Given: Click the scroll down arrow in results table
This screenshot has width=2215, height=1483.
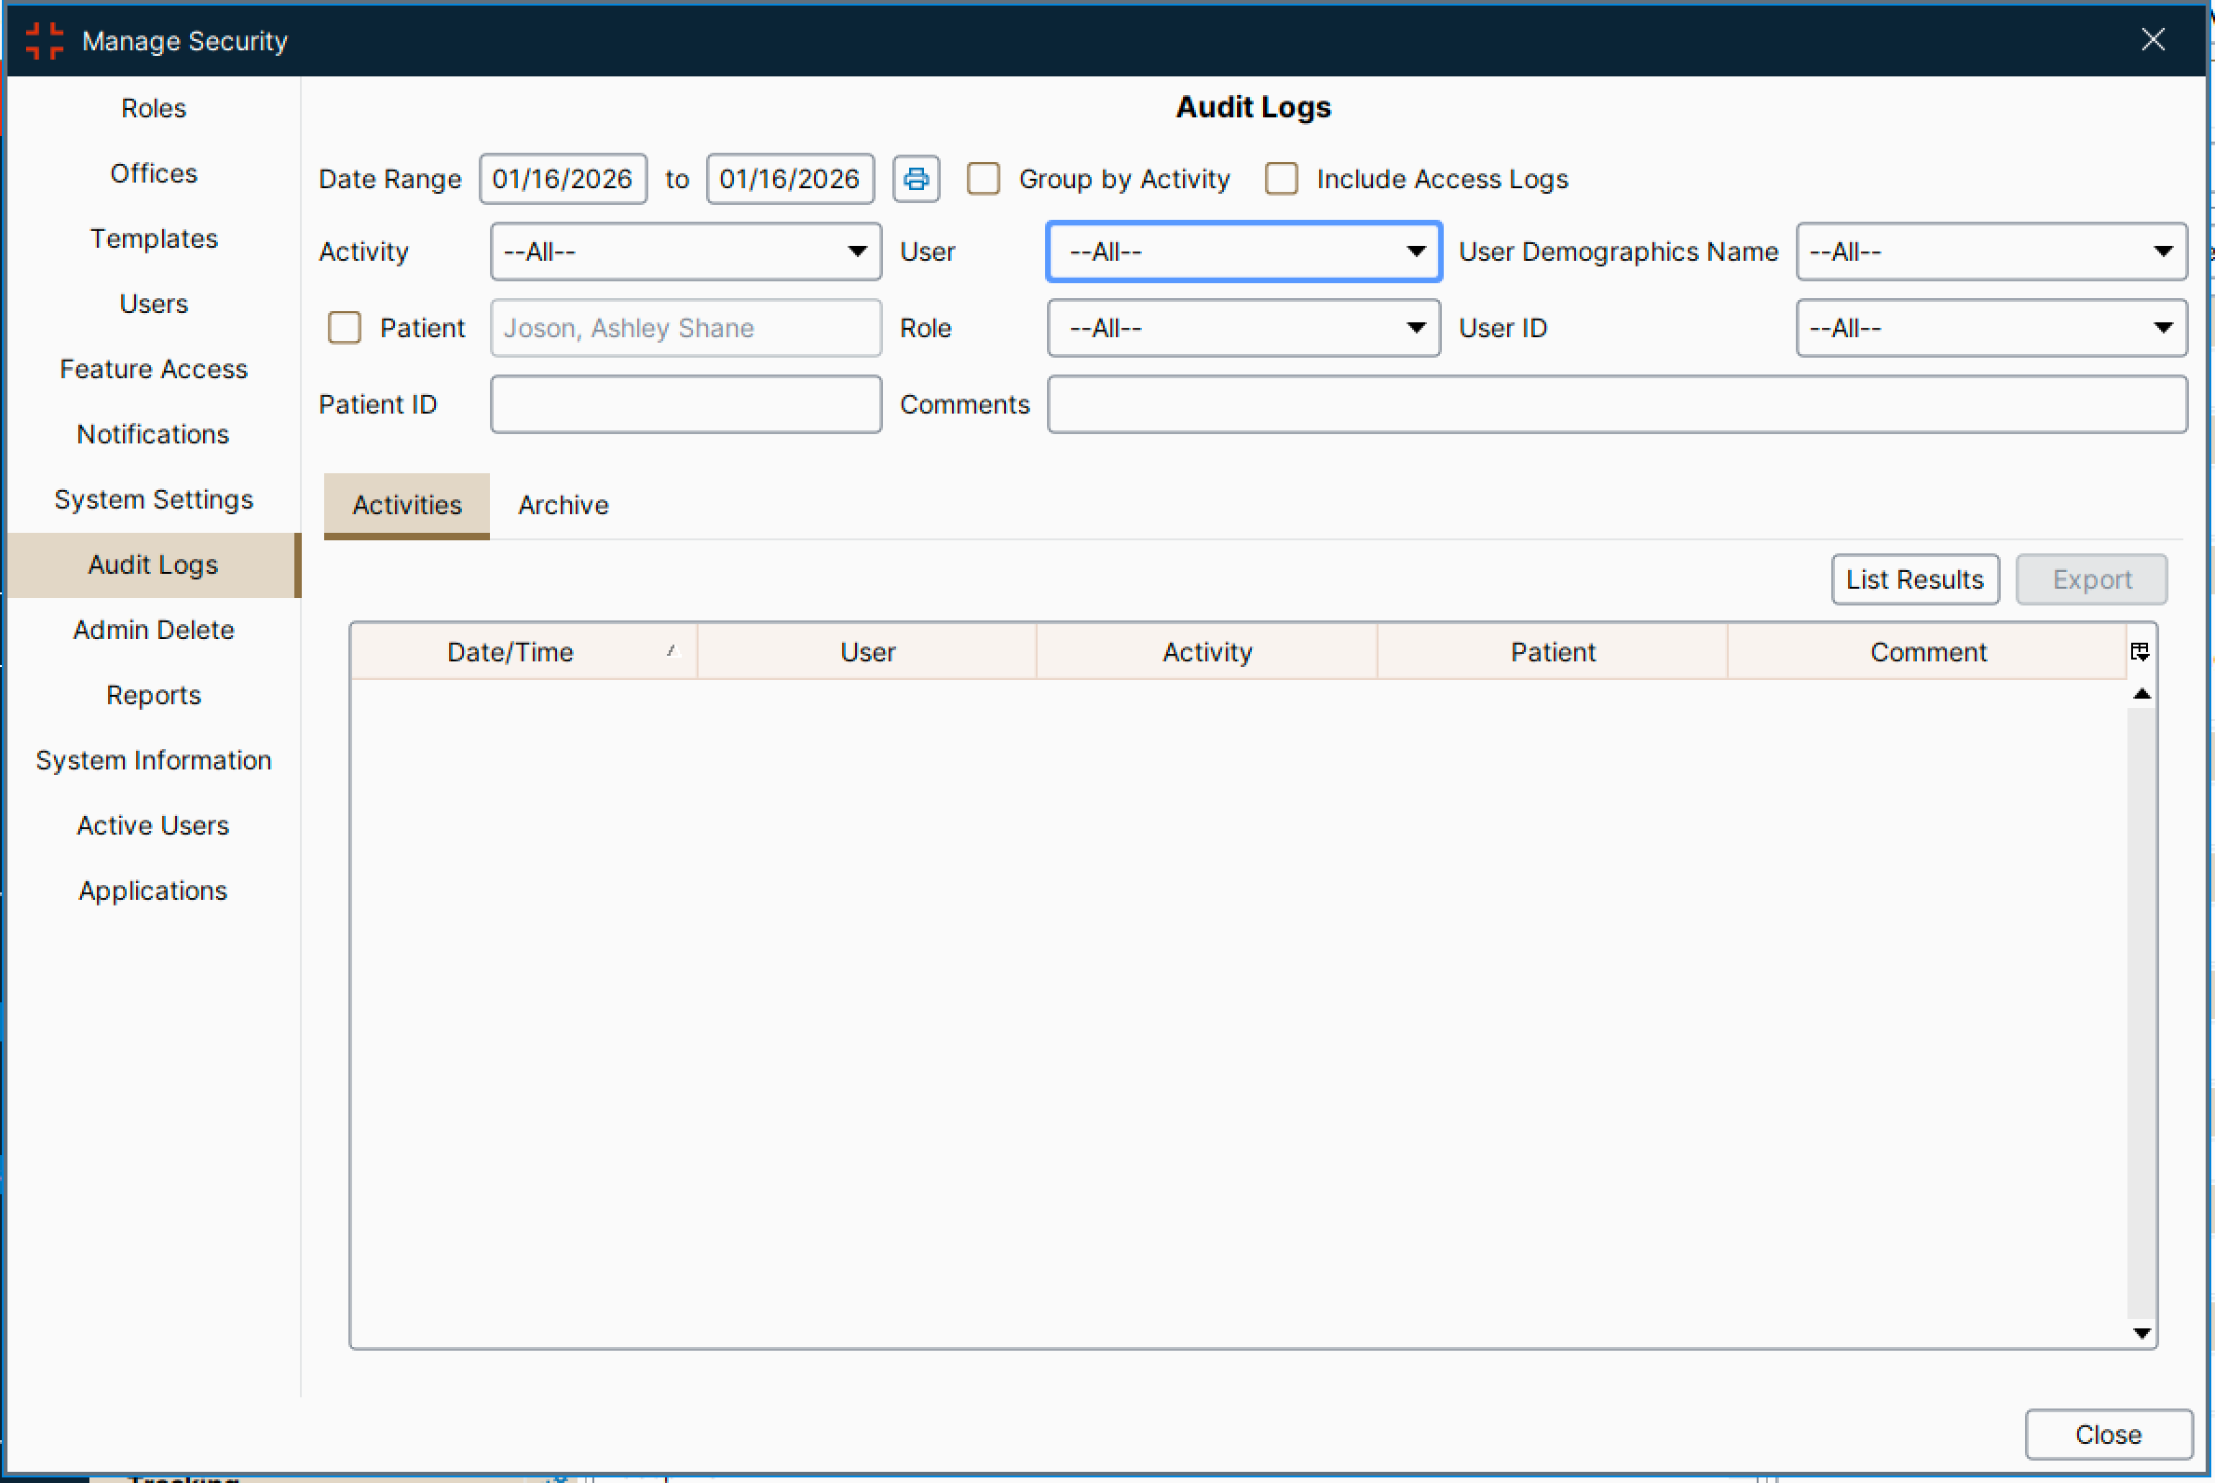Looking at the screenshot, I should (x=2142, y=1334).
